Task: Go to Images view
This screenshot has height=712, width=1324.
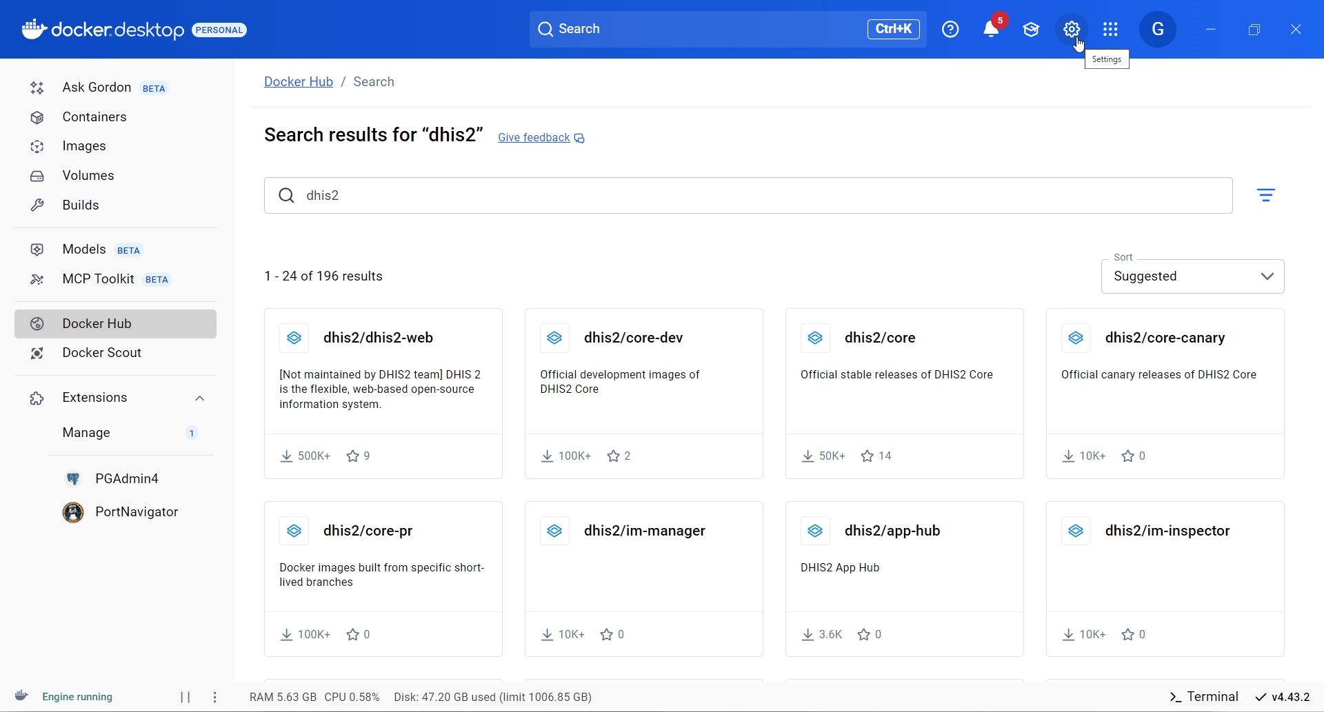Action: [115, 146]
